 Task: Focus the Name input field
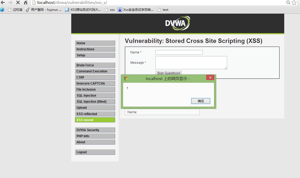click(179, 52)
